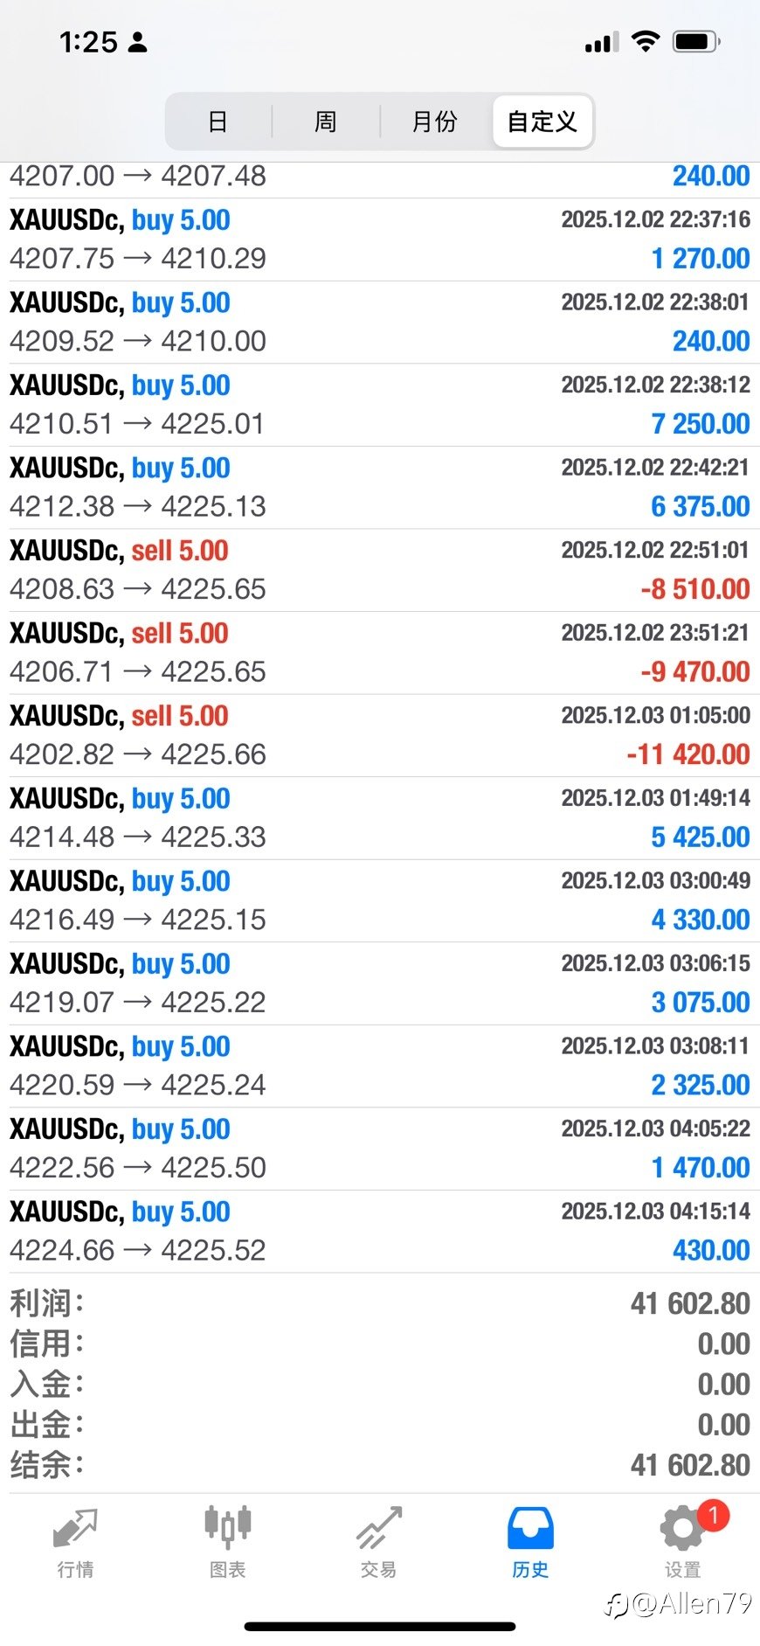Viewport: 760px width, 1646px height.
Task: Tap the Wi-Fi icon in status bar
Action: tap(645, 41)
